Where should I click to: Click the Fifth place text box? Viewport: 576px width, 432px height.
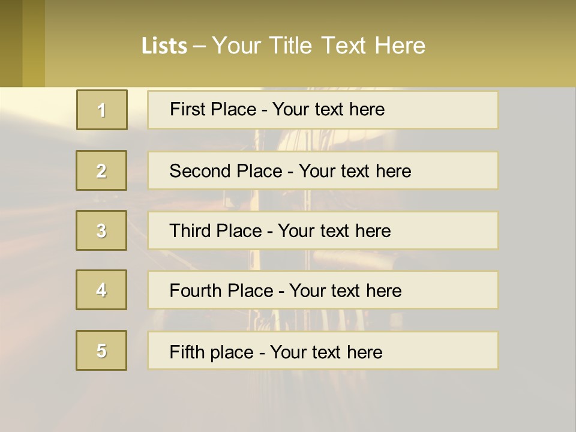[323, 351]
